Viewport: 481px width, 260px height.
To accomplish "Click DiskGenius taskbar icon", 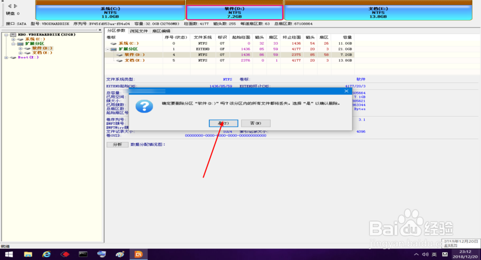I will click(139, 254).
